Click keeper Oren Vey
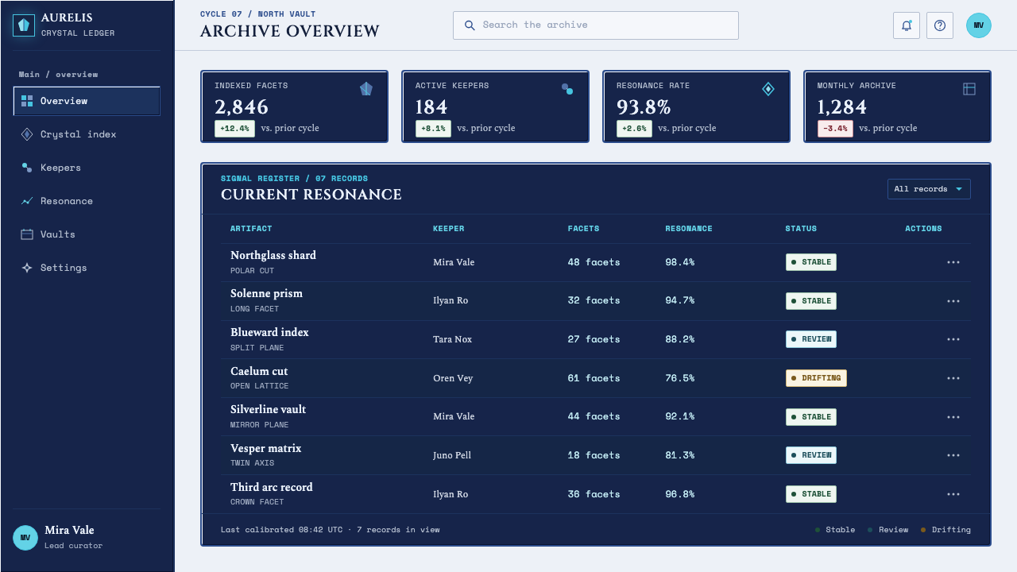The width and height of the screenshot is (1017, 572). (453, 378)
